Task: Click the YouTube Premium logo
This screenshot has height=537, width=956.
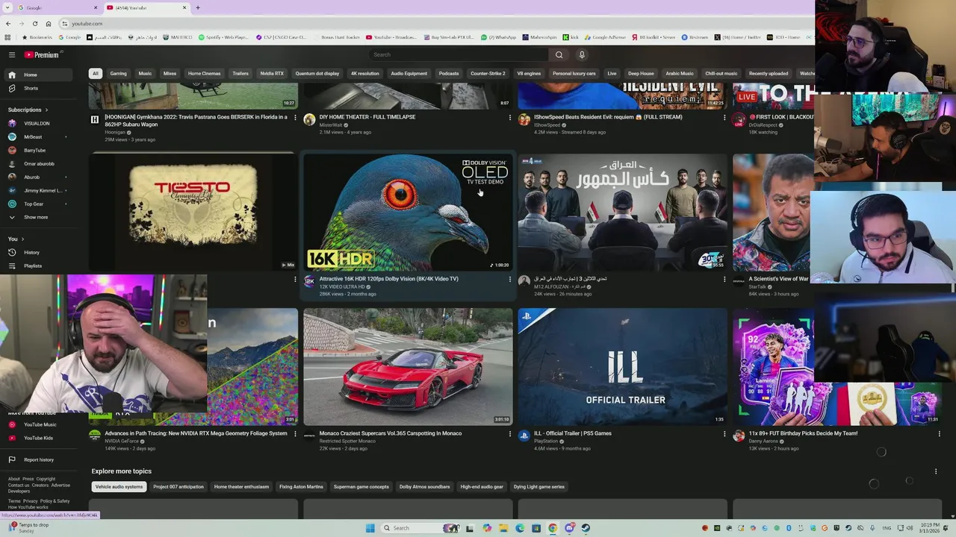Action: point(41,54)
